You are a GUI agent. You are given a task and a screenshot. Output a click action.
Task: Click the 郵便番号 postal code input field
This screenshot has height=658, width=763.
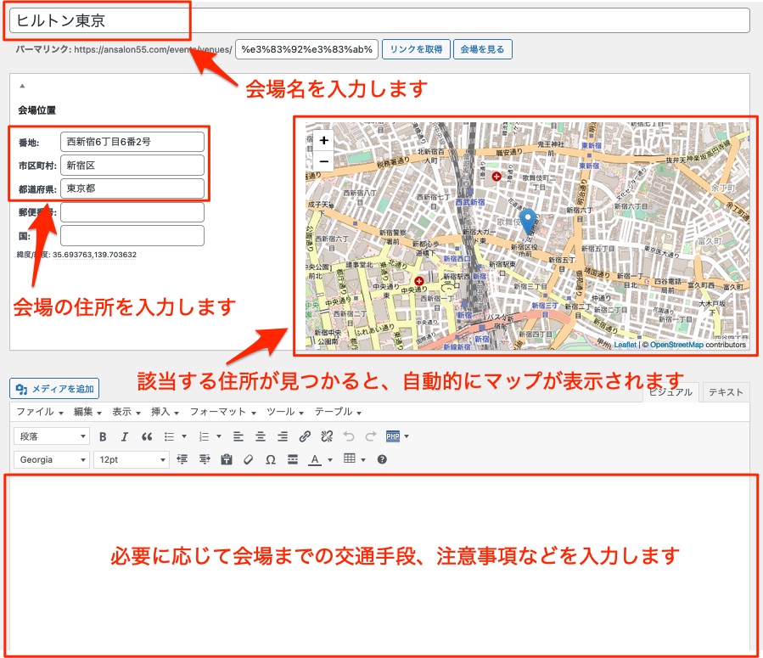coord(132,212)
